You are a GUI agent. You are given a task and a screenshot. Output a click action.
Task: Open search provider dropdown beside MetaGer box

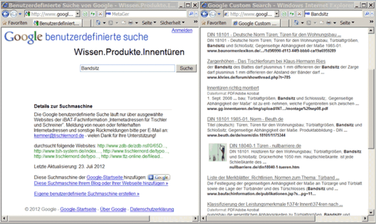pos(196,14)
